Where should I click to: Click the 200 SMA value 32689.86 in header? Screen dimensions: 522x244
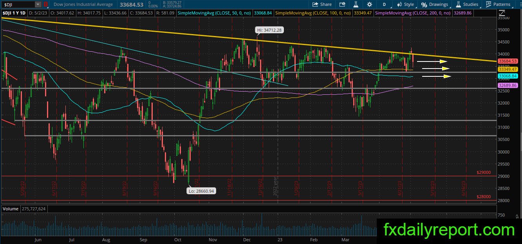tap(462, 13)
